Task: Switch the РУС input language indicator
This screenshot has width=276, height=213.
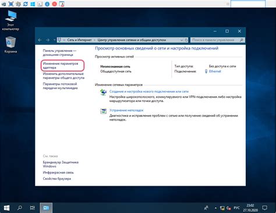Action: point(236,208)
